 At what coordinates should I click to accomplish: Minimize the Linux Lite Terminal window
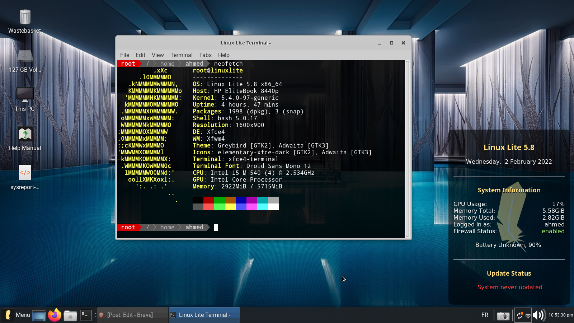click(x=380, y=43)
